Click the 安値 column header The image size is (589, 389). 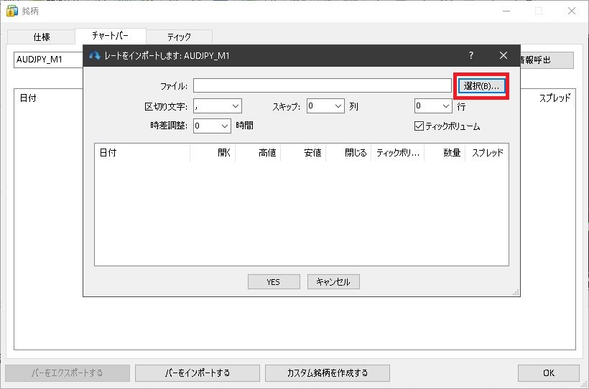click(303, 152)
